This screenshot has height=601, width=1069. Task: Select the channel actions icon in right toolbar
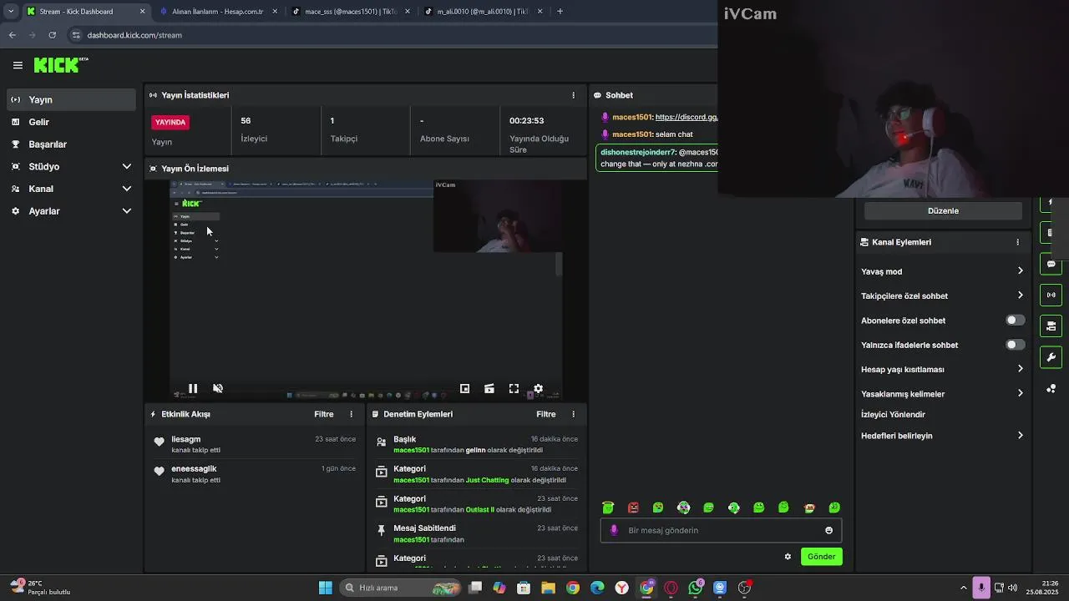1051,326
